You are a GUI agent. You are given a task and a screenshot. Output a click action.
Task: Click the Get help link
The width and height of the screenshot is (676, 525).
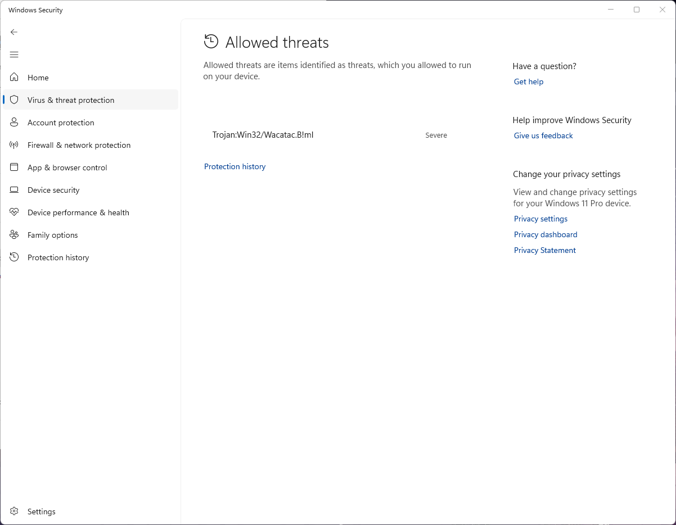click(x=529, y=82)
